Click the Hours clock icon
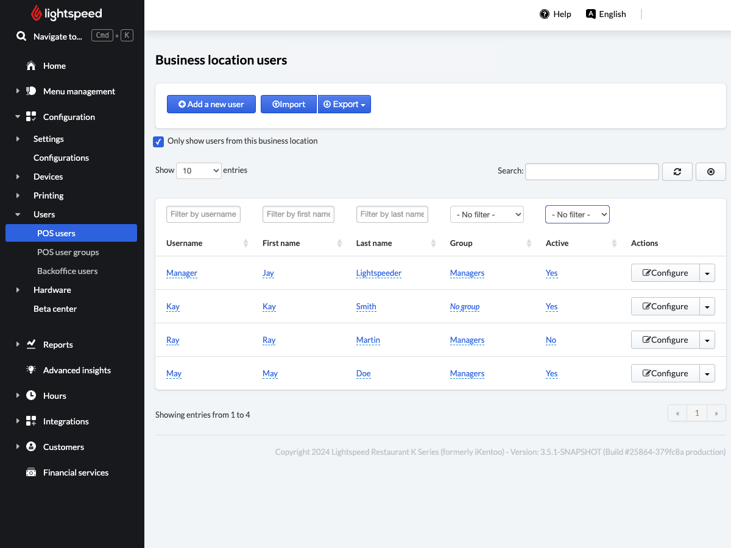Screen dimensions: 731x548 click(31, 396)
